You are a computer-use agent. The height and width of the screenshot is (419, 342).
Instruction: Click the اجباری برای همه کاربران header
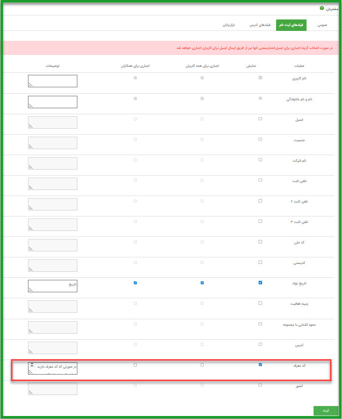(x=202, y=66)
